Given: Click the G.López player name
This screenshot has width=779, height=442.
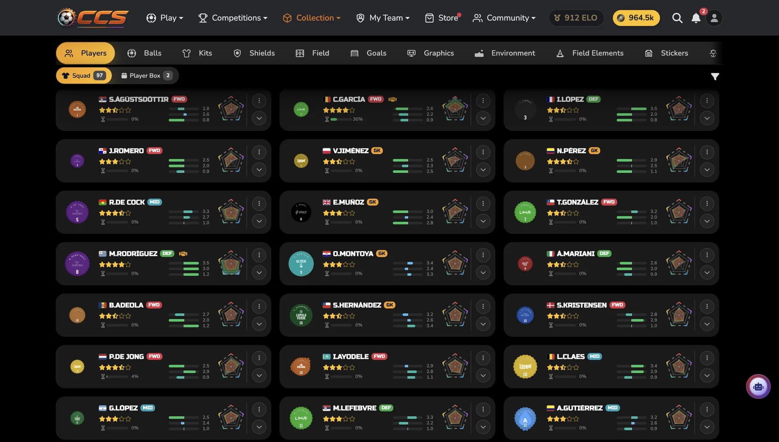Looking at the screenshot, I should point(123,408).
